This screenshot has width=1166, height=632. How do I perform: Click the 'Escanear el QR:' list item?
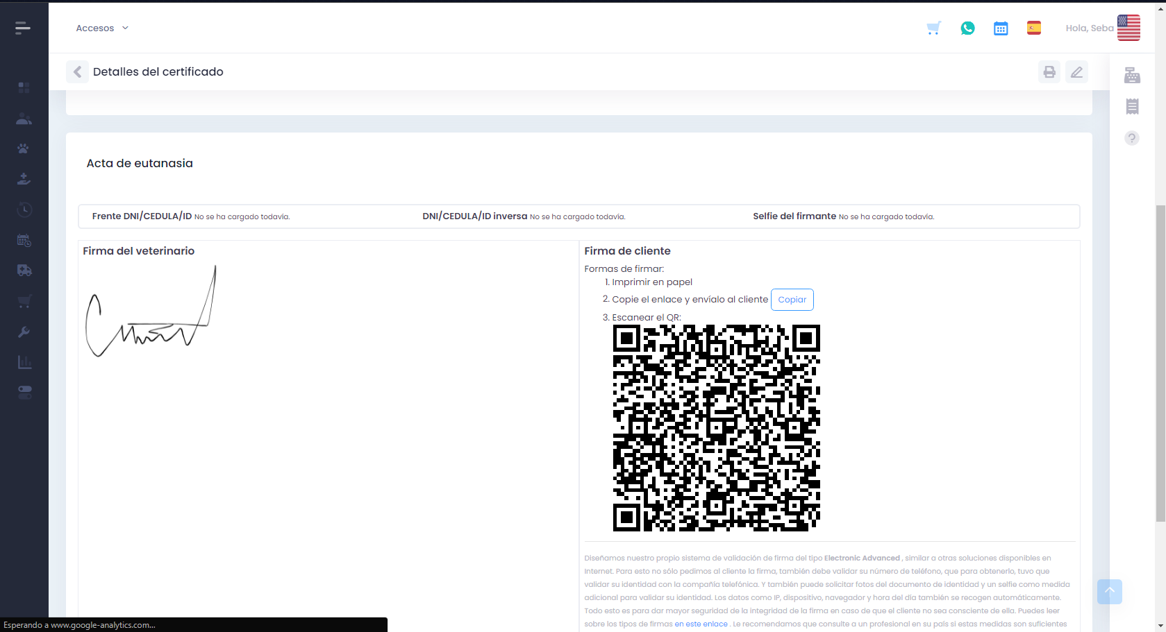tap(647, 317)
